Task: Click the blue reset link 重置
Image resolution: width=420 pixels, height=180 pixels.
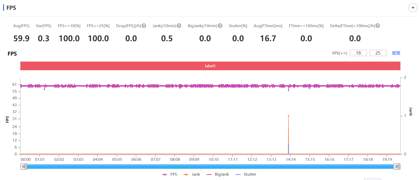Action: tap(396, 53)
